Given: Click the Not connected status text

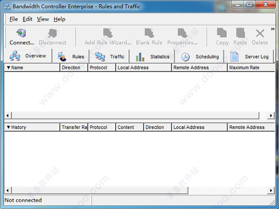Looking at the screenshot, I should [23, 200].
